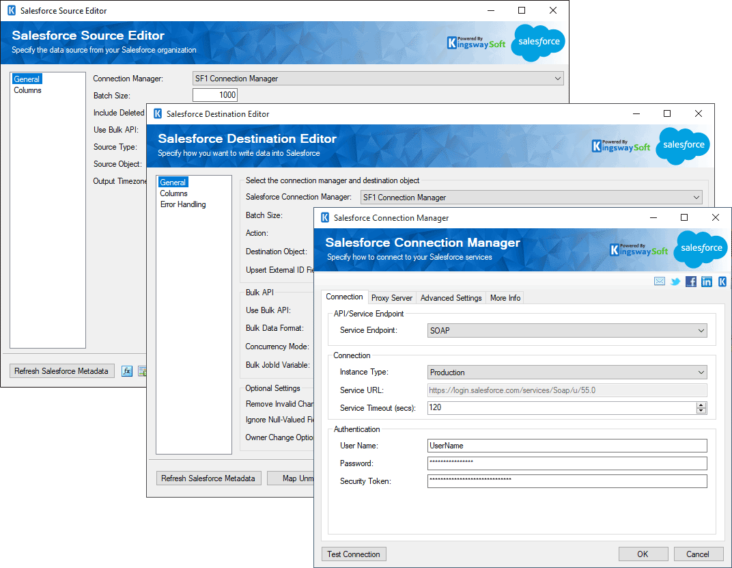Screen dimensions: 732x568
Task: Click the Facebook icon
Action: (691, 281)
